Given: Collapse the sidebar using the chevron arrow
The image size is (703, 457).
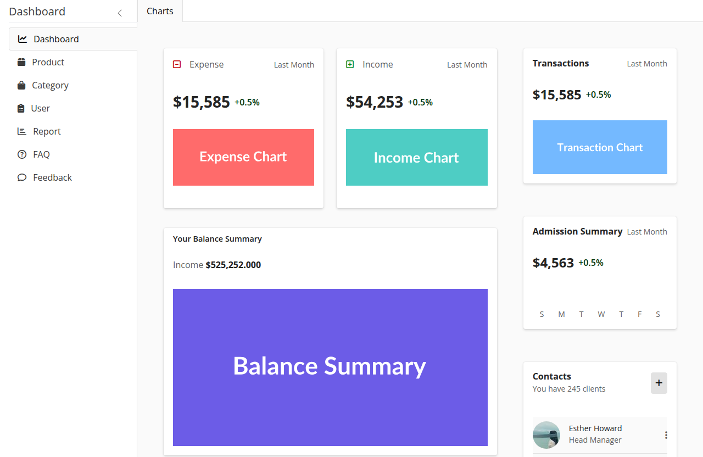Looking at the screenshot, I should [120, 13].
